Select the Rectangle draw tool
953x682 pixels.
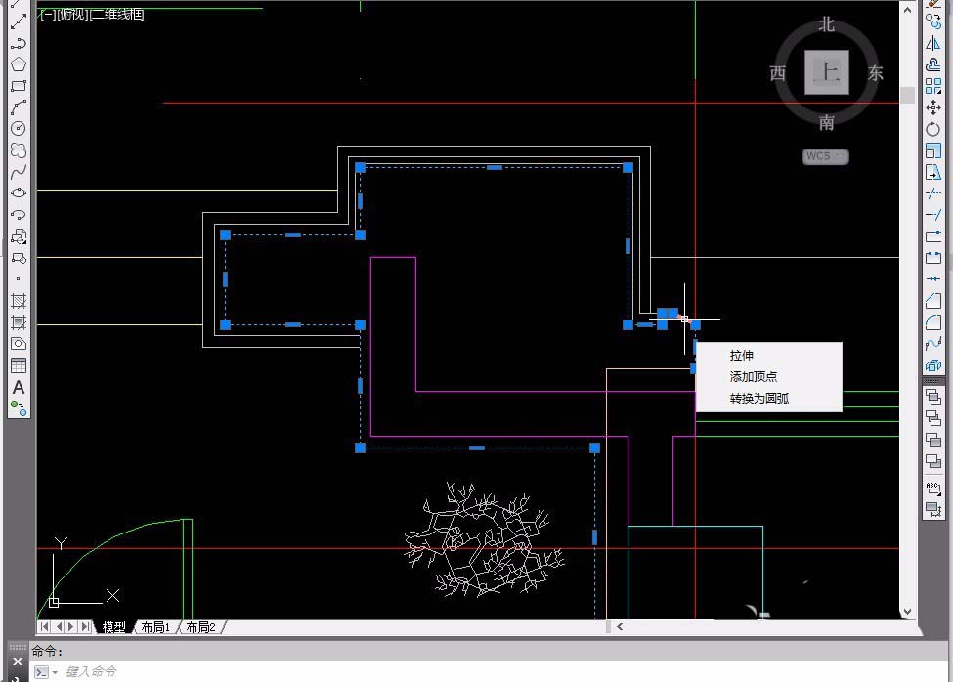[19, 86]
